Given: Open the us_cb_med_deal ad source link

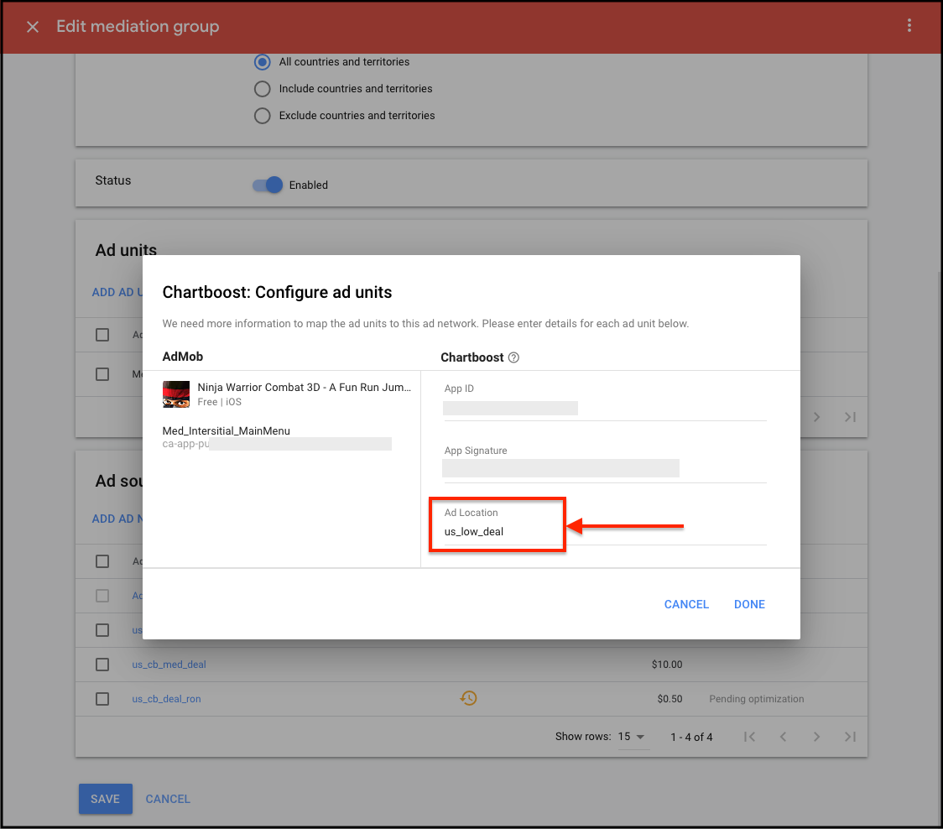Looking at the screenshot, I should tap(169, 665).
